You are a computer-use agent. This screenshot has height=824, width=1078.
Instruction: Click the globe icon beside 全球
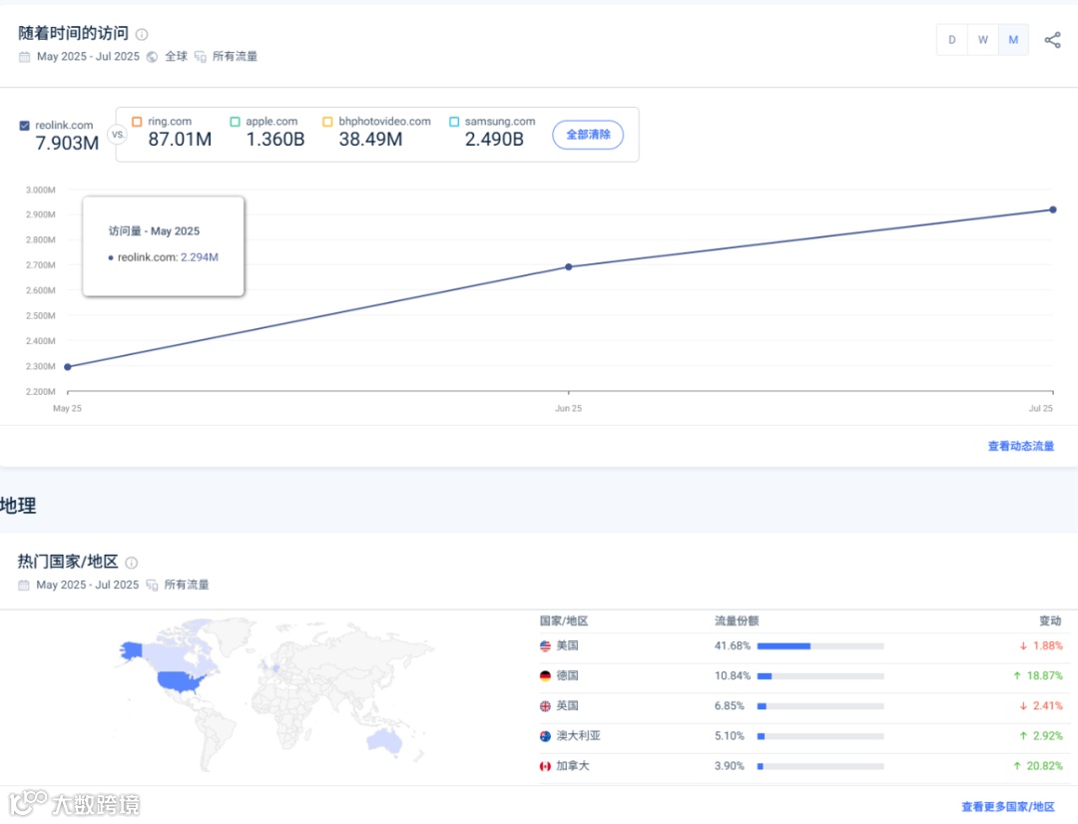click(152, 57)
